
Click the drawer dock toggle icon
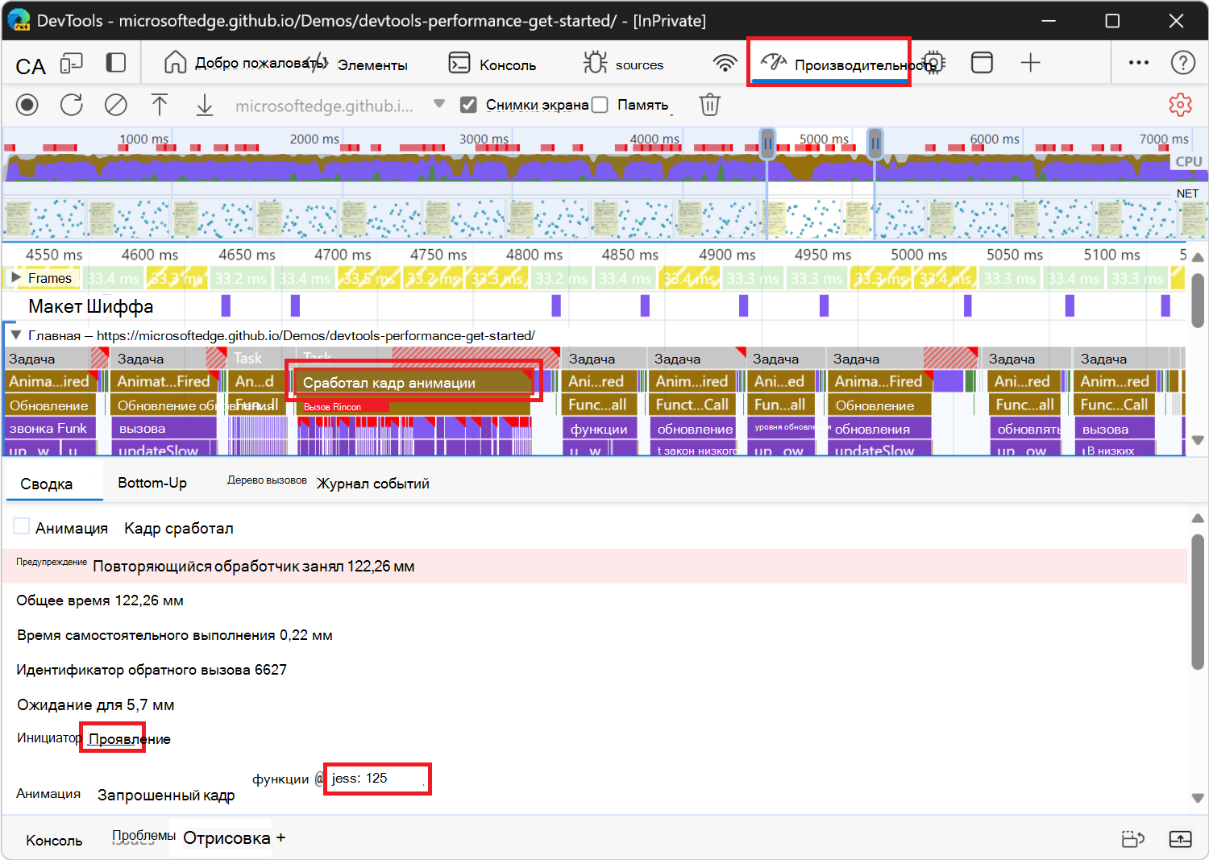(x=1133, y=839)
